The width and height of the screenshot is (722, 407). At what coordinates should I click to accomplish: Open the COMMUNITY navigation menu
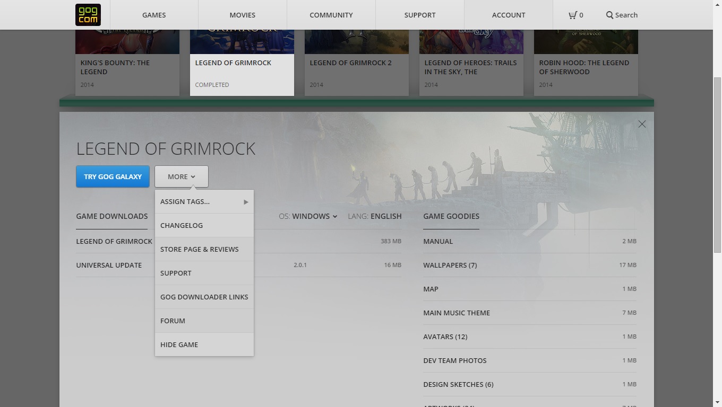coord(331,15)
